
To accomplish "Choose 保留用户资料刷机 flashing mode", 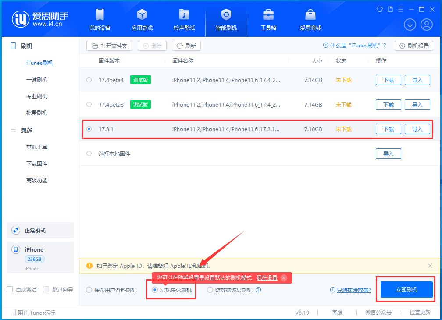I will (89, 290).
